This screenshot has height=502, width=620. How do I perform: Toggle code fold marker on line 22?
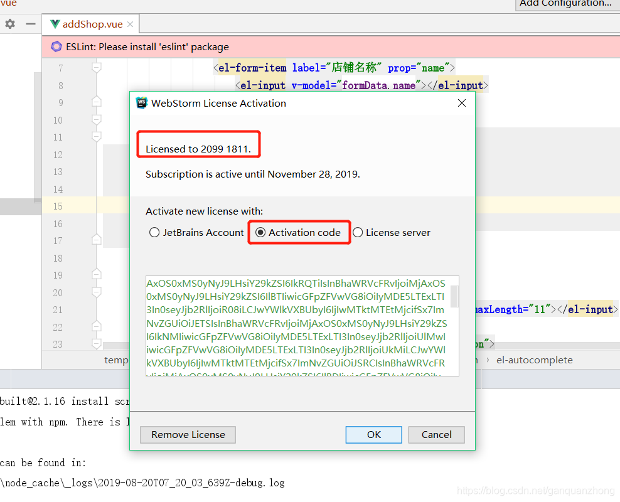tap(96, 326)
